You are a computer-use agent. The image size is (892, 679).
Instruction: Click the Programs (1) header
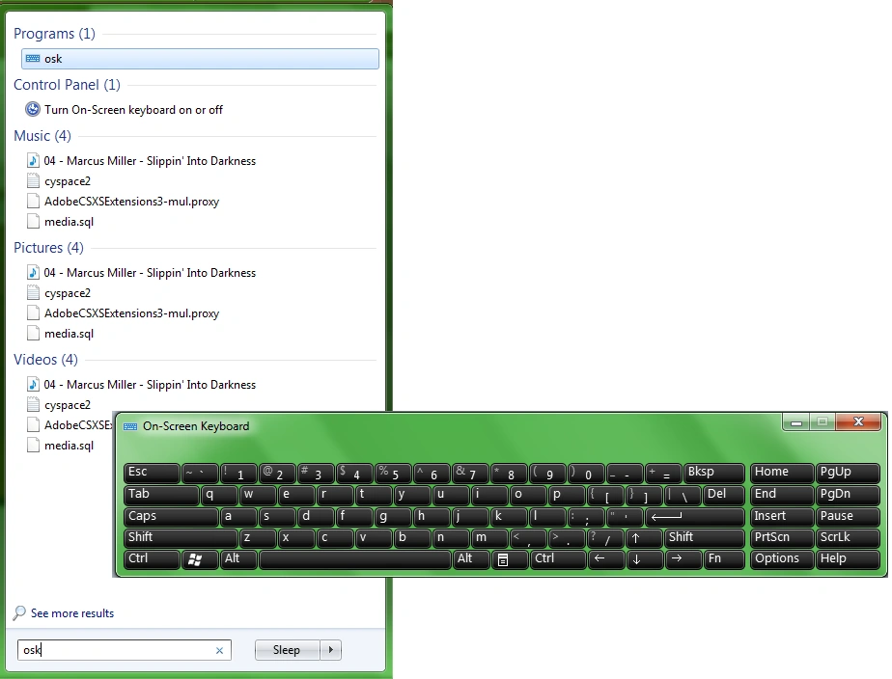55,34
